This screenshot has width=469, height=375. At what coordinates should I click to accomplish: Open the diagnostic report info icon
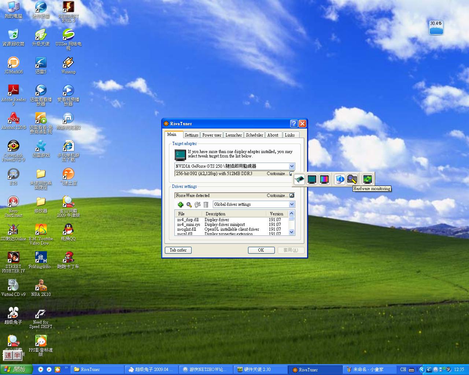340,179
